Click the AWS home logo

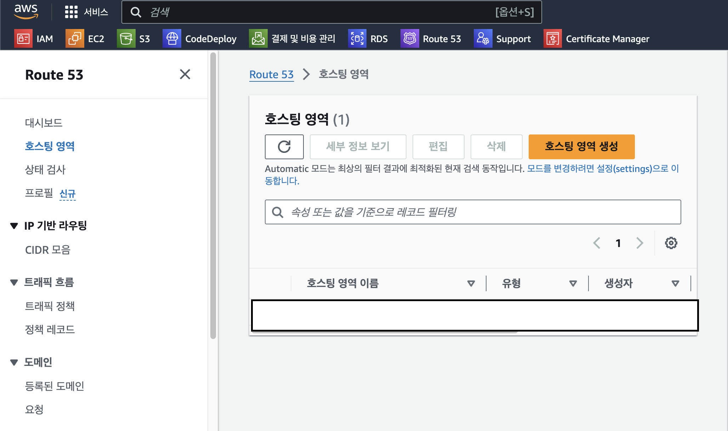[x=26, y=11]
